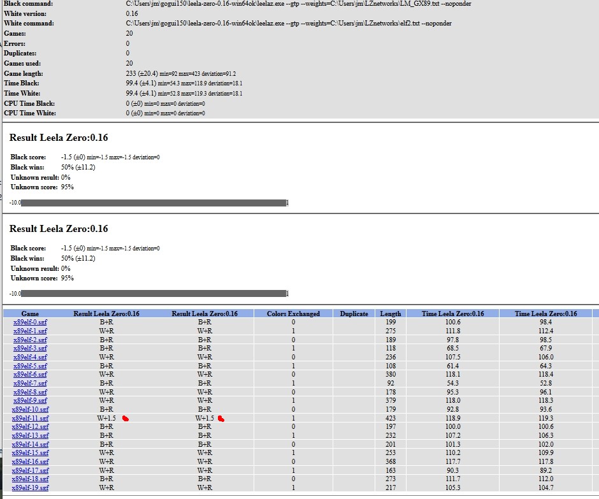599x499 pixels.
Task: Click time value 89.2 in x89elf-17 row
Action: (x=545, y=470)
